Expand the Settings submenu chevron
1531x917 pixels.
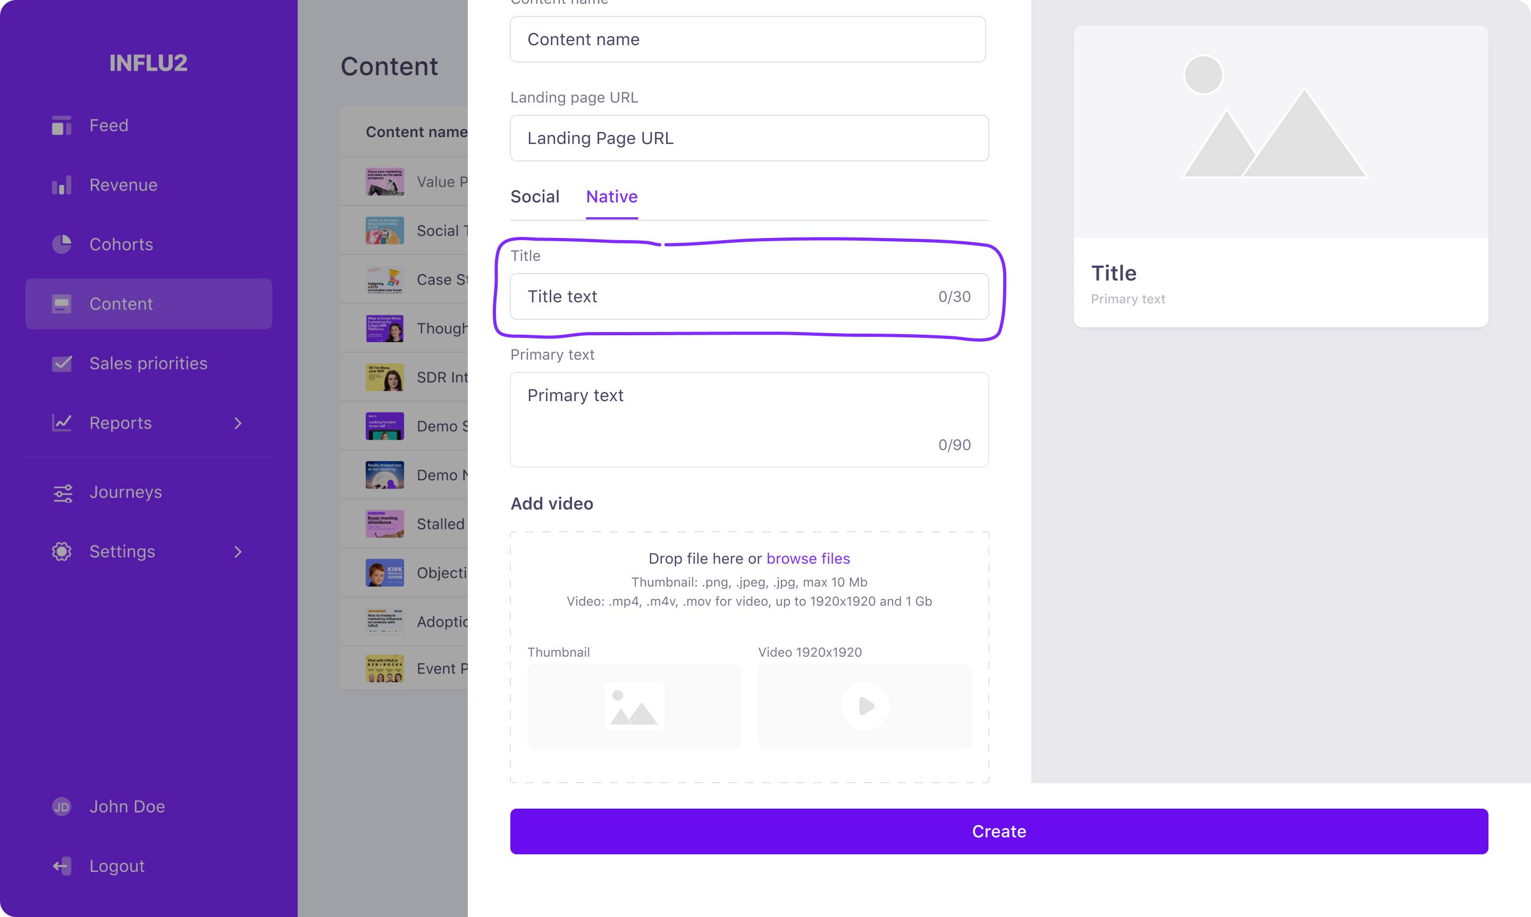[238, 552]
